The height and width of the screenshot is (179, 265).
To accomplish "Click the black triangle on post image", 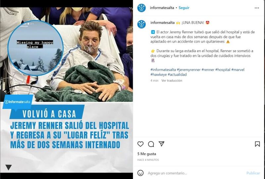I will 9,167.
